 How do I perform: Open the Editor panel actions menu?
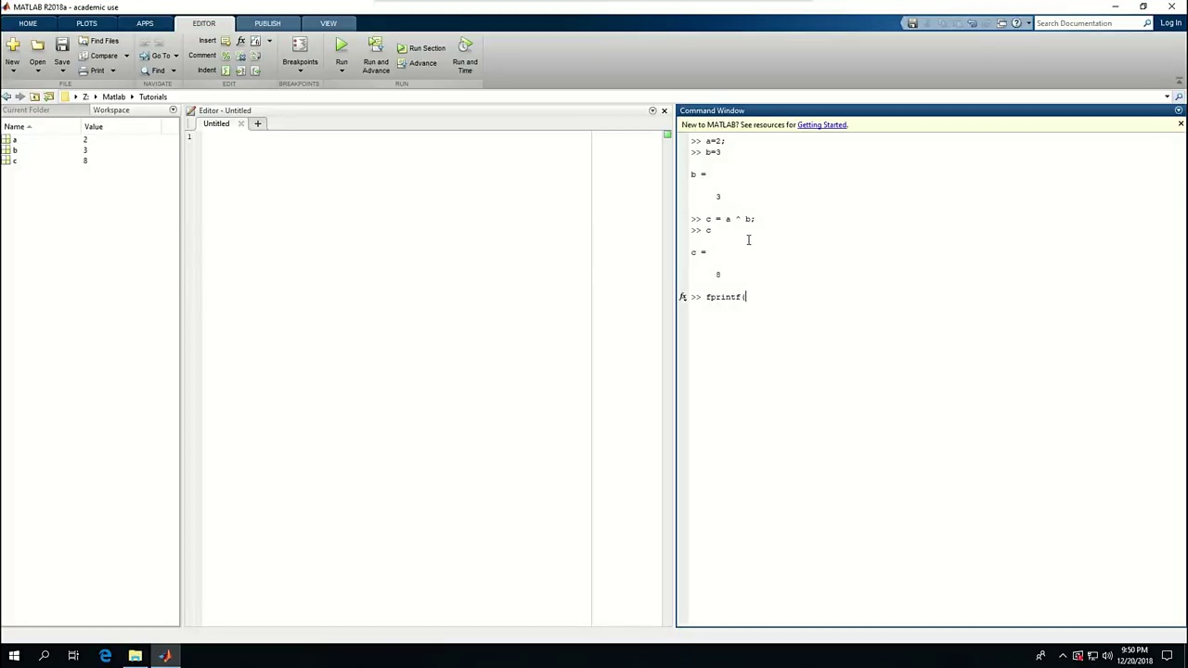point(652,110)
